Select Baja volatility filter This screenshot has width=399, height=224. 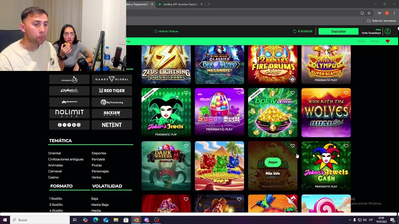point(95,198)
